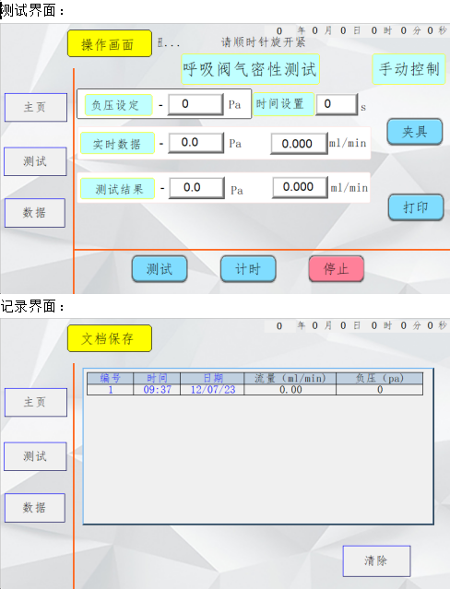This screenshot has width=450, height=589.
Task: Click the 计时 timing button
Action: pos(248,269)
